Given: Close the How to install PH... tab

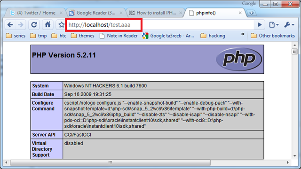Looking at the screenshot, I should (x=181, y=13).
